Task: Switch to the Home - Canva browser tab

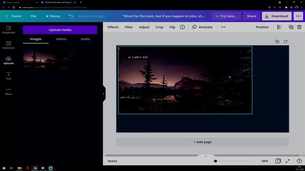Action: point(20,2)
